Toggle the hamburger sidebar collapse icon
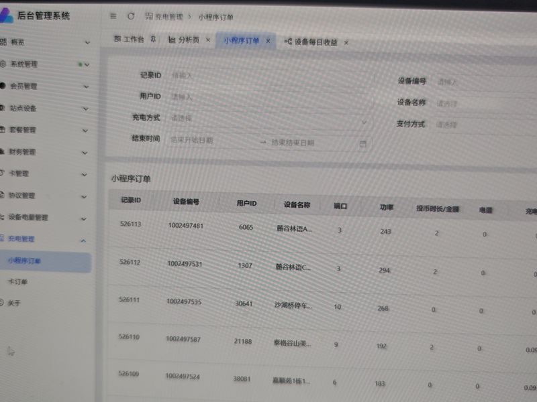The image size is (537, 402). pos(113,16)
